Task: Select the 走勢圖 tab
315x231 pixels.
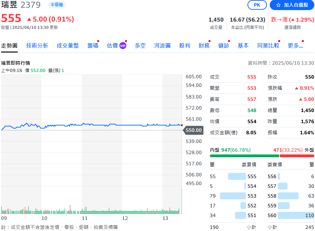Action: [9, 46]
